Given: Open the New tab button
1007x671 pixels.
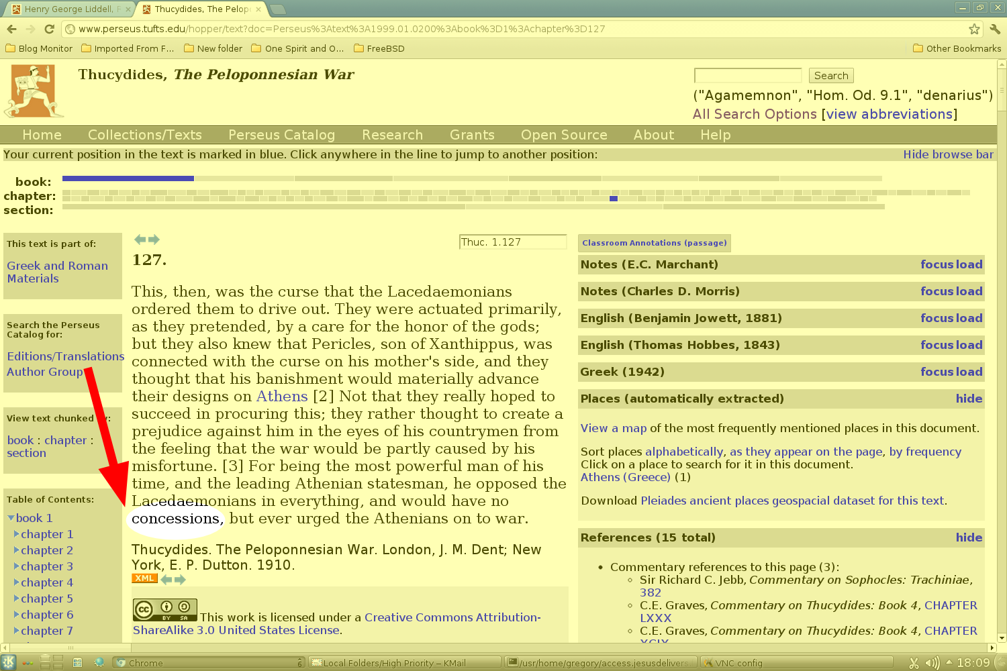Looking at the screenshot, I should click(277, 9).
